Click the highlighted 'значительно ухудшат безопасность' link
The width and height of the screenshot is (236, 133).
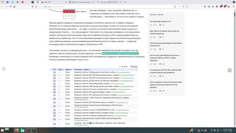tap(120, 54)
